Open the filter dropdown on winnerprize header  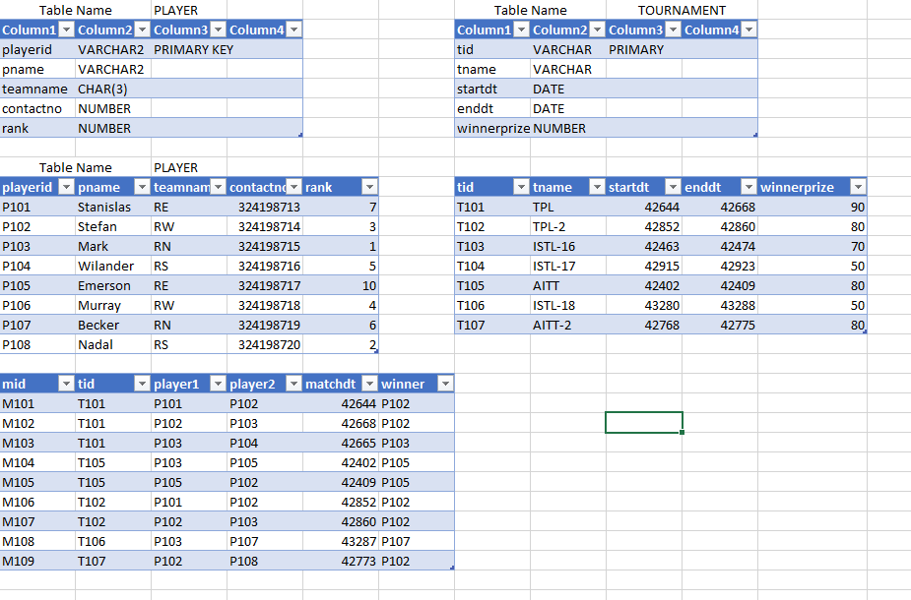[856, 187]
